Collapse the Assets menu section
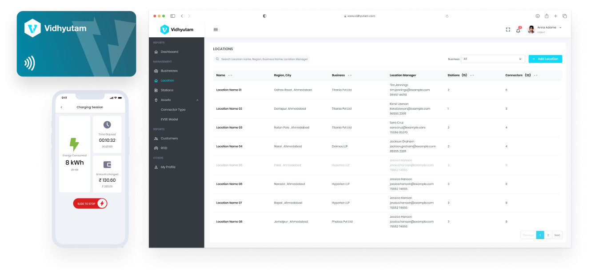This screenshot has height=279, width=591. [197, 100]
